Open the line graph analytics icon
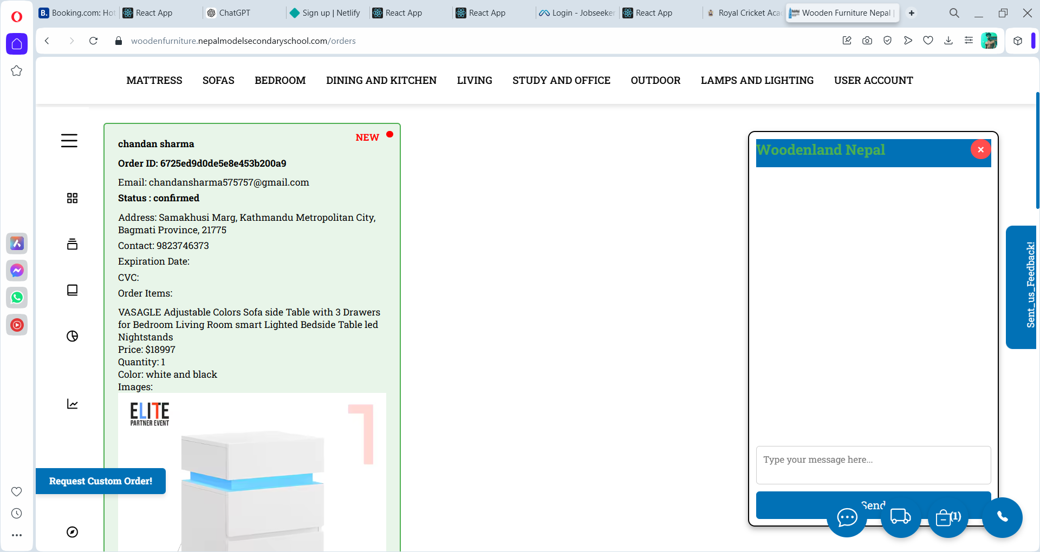 pyautogui.click(x=72, y=404)
